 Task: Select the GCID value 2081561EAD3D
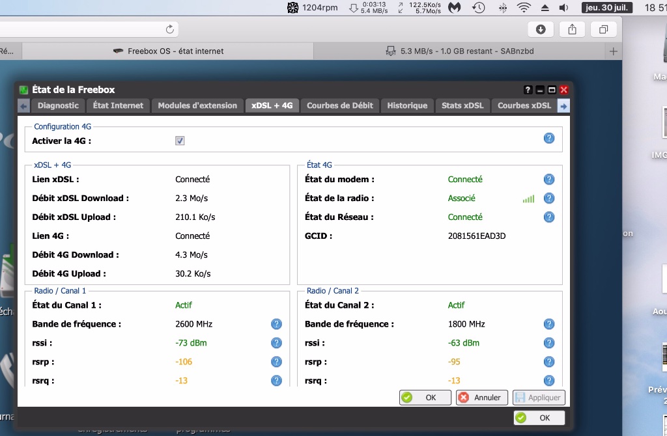coord(477,236)
